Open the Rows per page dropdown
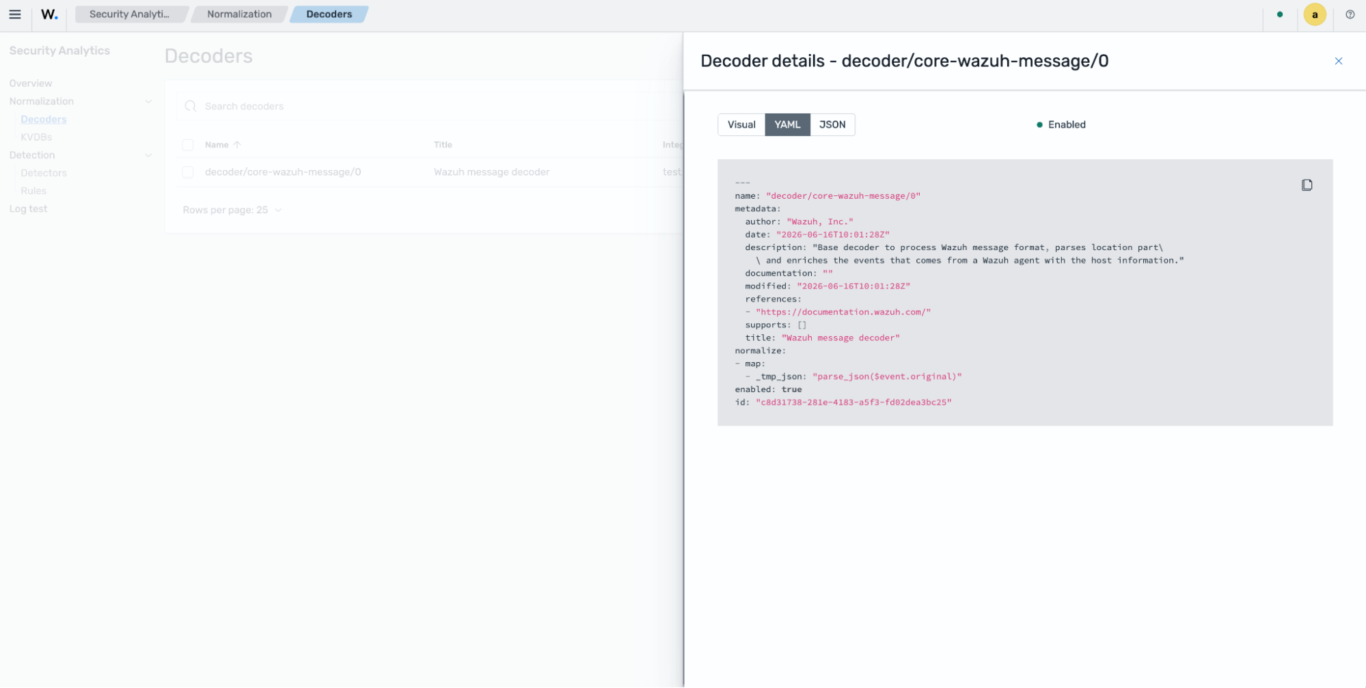The image size is (1366, 688). click(232, 210)
